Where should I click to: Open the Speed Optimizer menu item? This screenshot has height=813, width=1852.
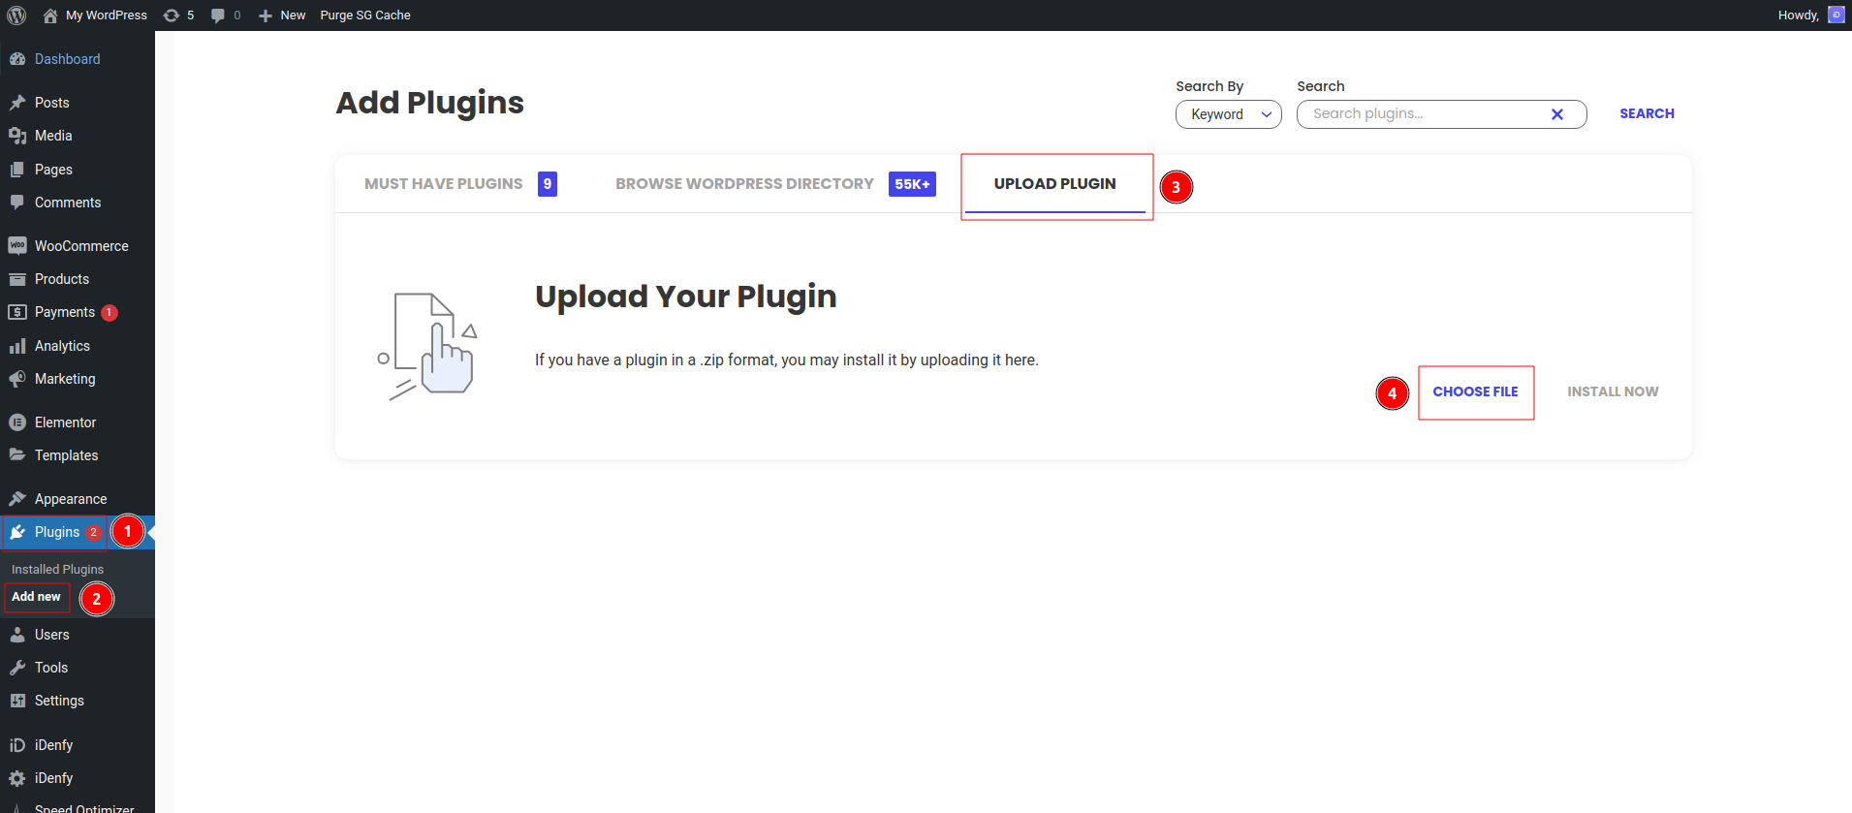point(78,807)
